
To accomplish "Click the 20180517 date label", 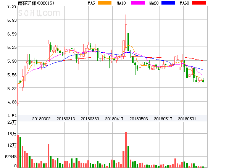I will pyautogui.click(x=163, y=119).
